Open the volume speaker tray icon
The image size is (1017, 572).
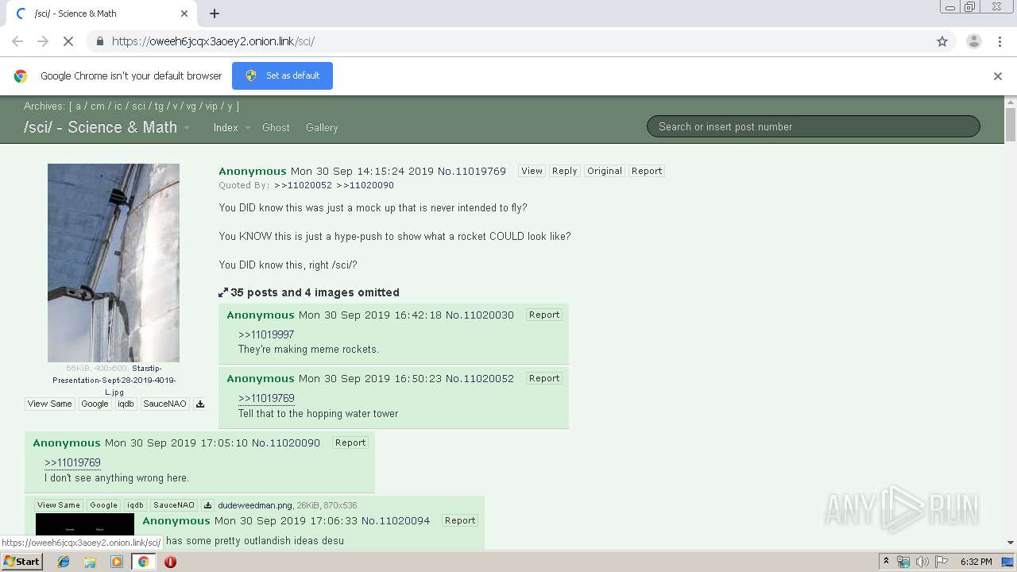click(x=922, y=562)
